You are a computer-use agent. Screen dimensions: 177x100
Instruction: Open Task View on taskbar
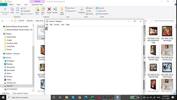click(x=60, y=97)
